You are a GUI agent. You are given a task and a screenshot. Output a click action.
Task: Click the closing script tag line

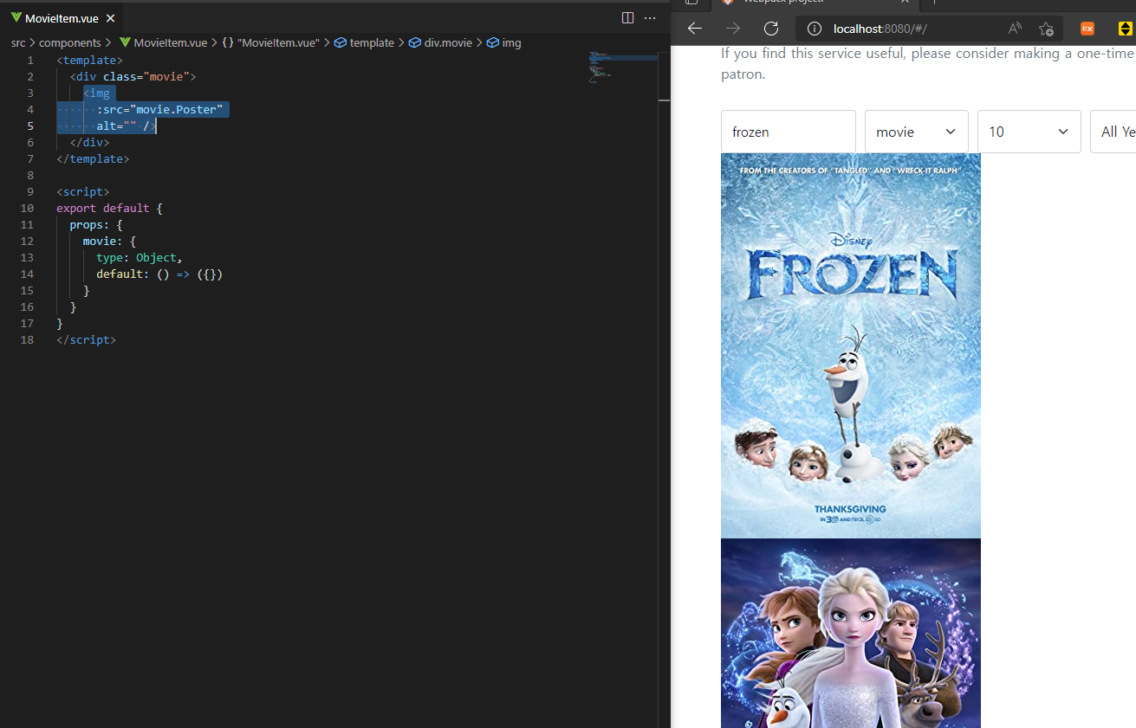pos(86,340)
